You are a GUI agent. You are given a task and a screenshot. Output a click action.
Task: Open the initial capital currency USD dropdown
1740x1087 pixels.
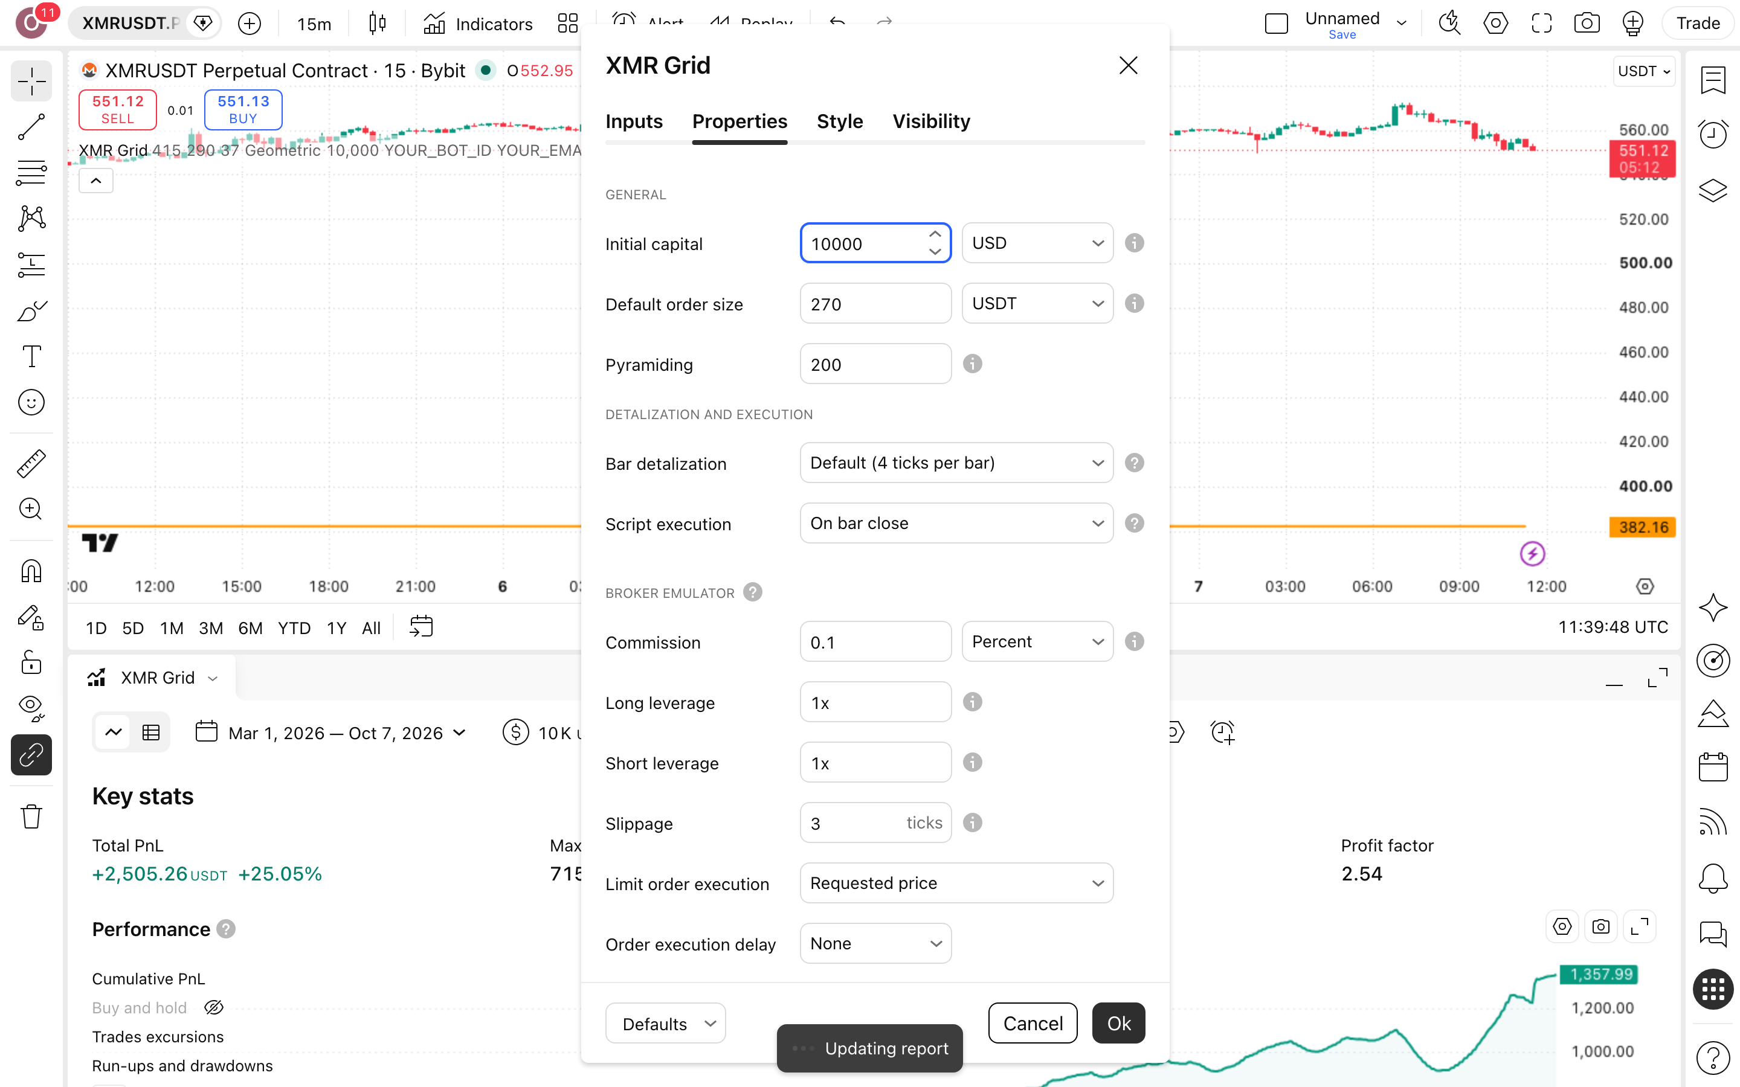1037,243
